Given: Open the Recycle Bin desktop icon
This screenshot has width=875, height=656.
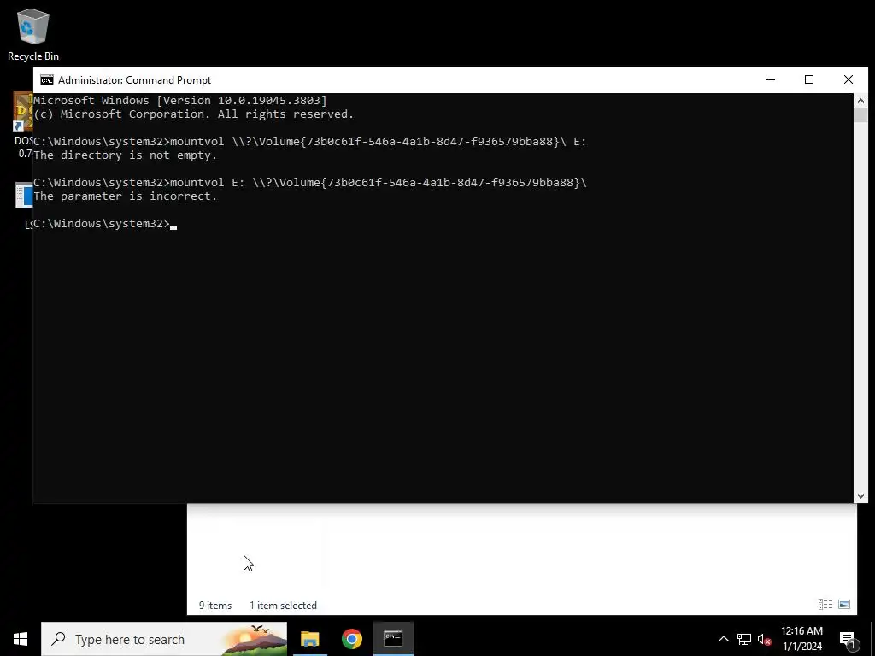Looking at the screenshot, I should pyautogui.click(x=33, y=34).
